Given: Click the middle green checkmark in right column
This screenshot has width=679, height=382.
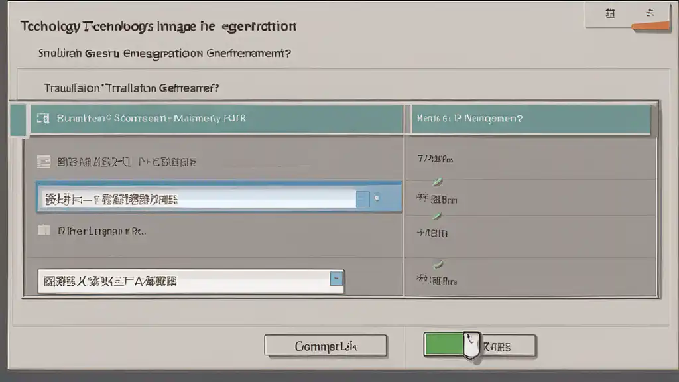Looking at the screenshot, I should (x=436, y=216).
